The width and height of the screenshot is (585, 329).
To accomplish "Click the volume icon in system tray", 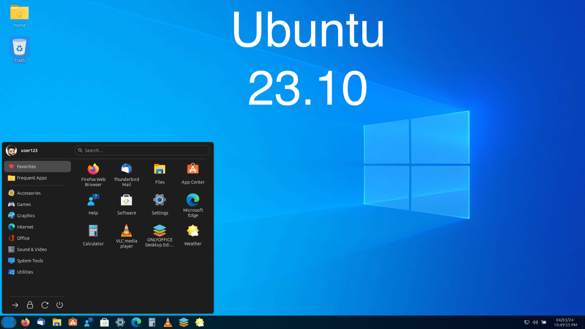I will click(535, 322).
